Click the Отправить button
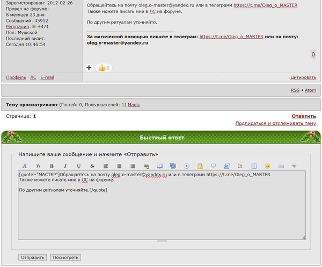This screenshot has height=267, width=322. tap(32, 257)
